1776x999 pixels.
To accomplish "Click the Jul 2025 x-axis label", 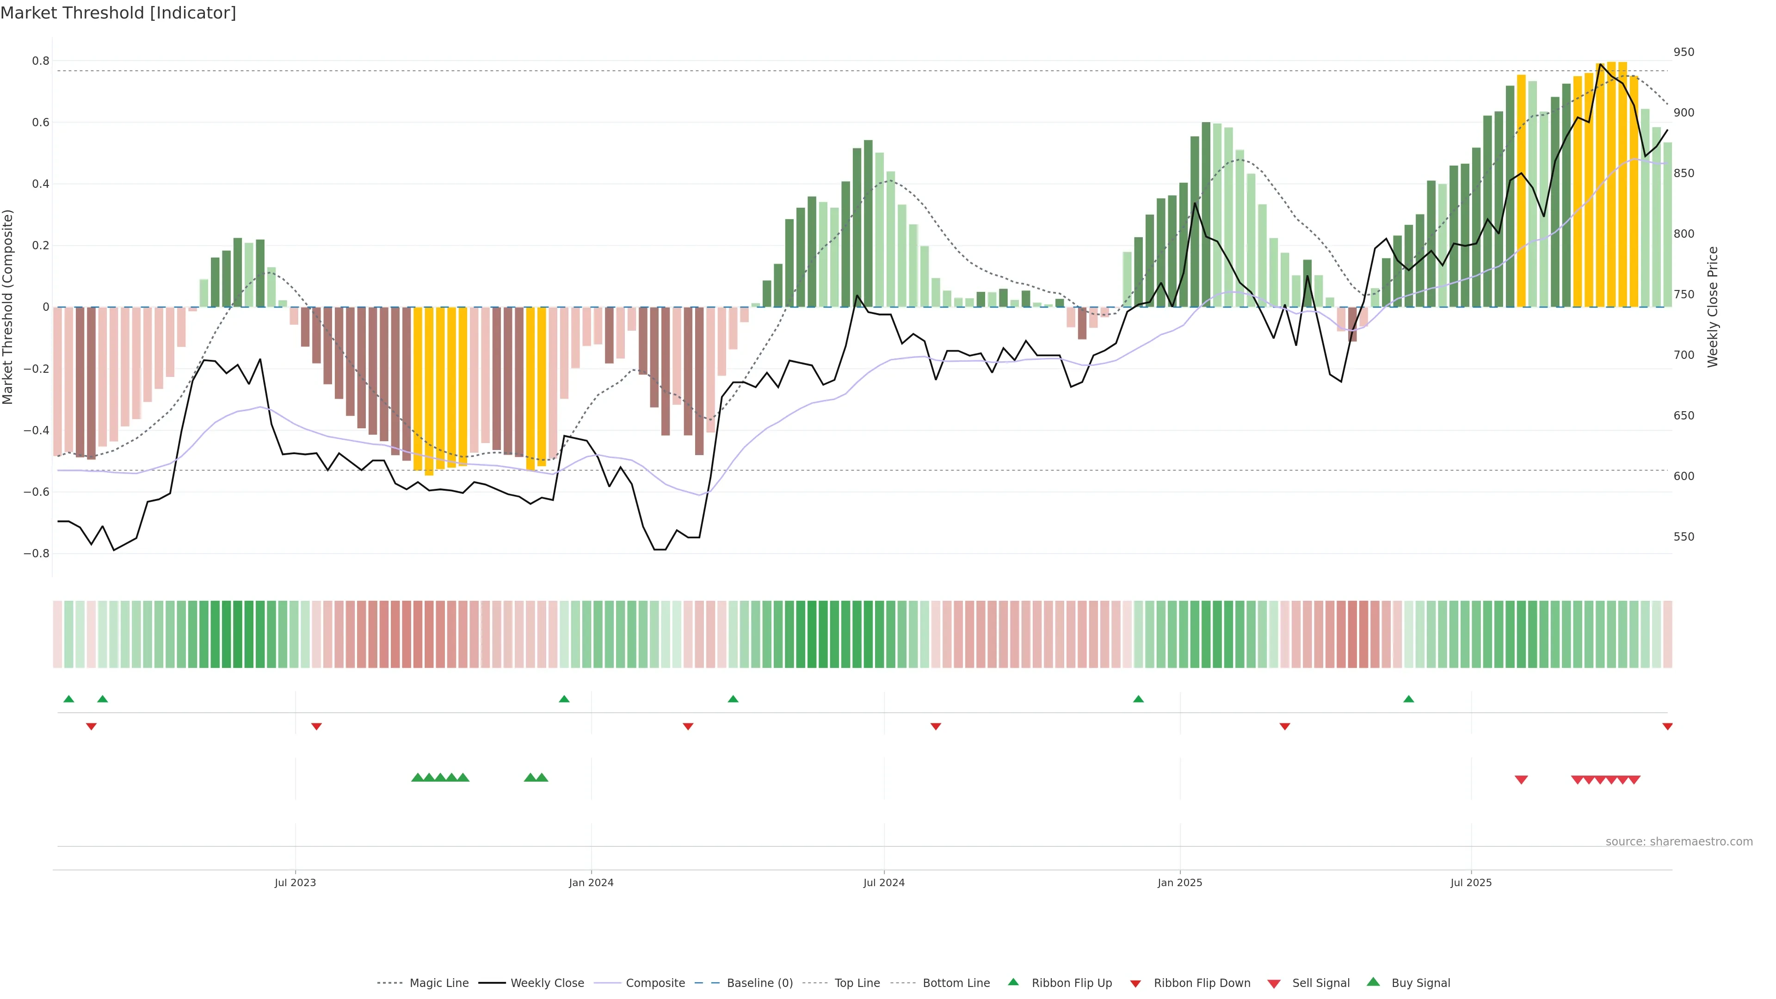I will pyautogui.click(x=1471, y=882).
